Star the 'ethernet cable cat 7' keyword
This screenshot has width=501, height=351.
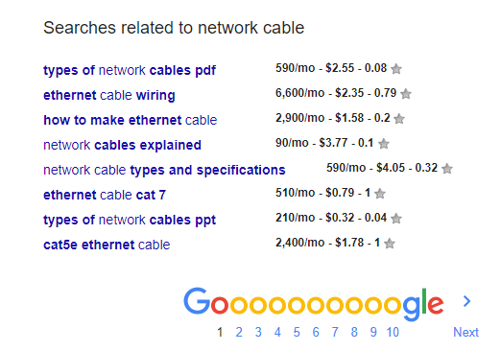tap(380, 194)
